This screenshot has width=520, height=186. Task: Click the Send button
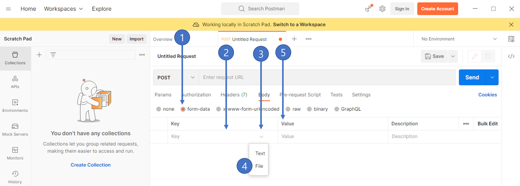click(472, 77)
